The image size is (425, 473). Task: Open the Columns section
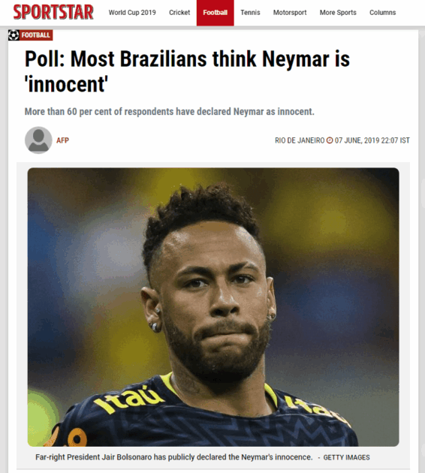pyautogui.click(x=383, y=13)
